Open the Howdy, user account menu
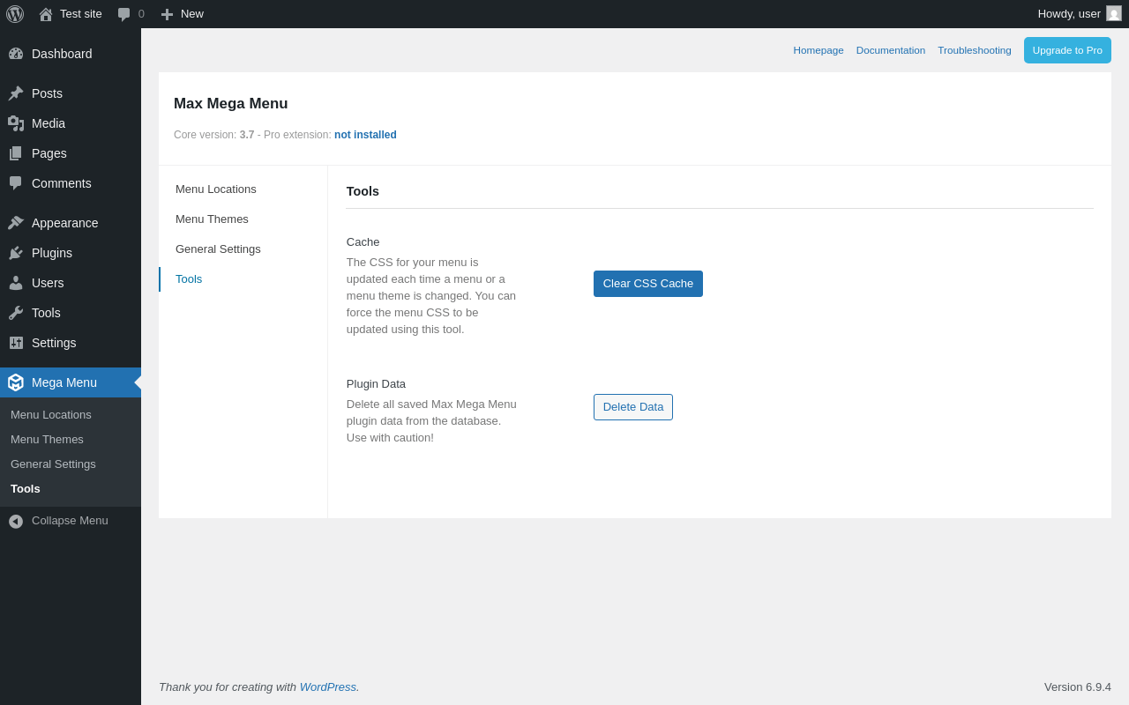1129x705 pixels. tap(1078, 14)
